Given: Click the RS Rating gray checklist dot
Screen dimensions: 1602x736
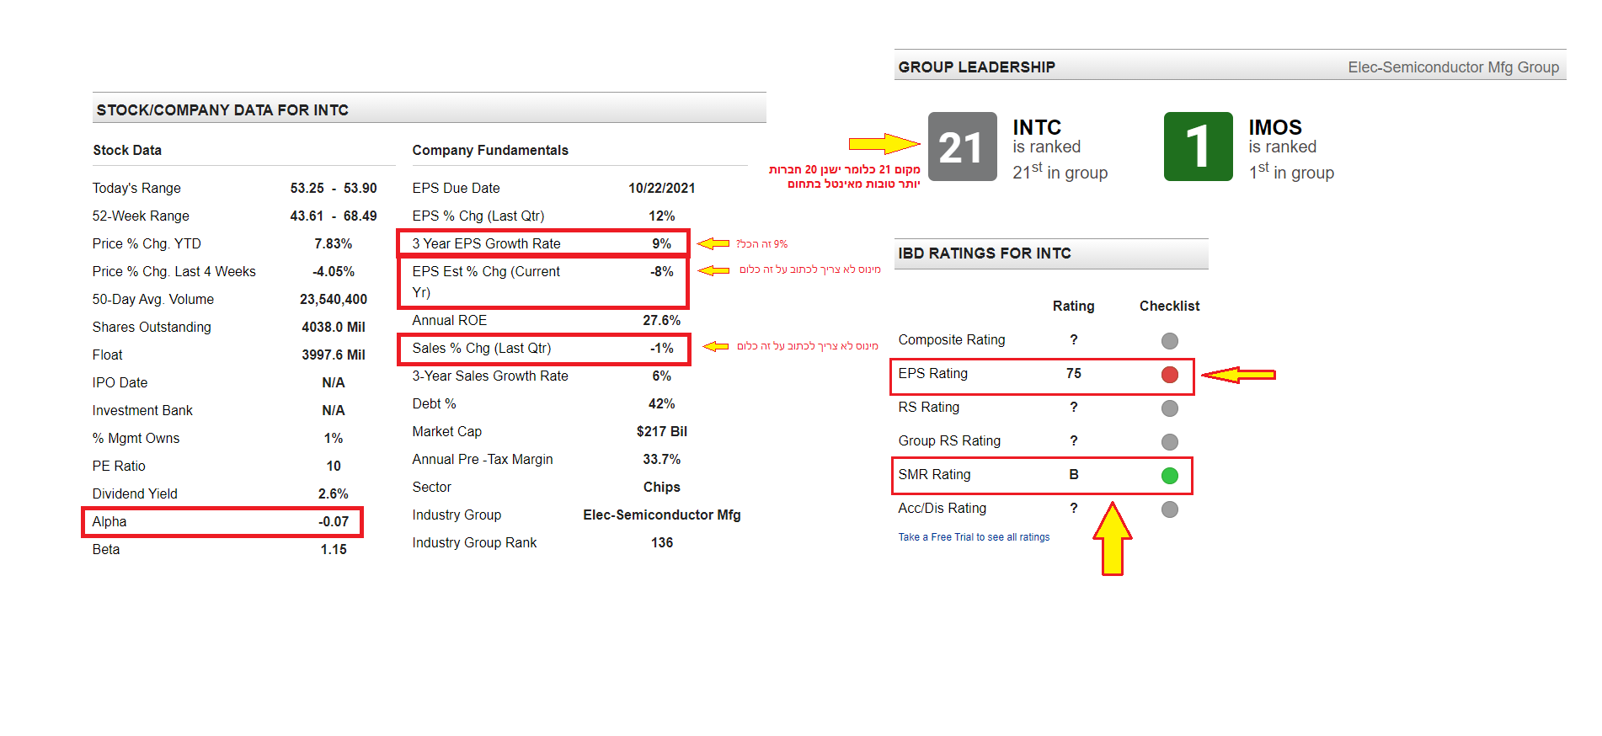Looking at the screenshot, I should [x=1169, y=408].
